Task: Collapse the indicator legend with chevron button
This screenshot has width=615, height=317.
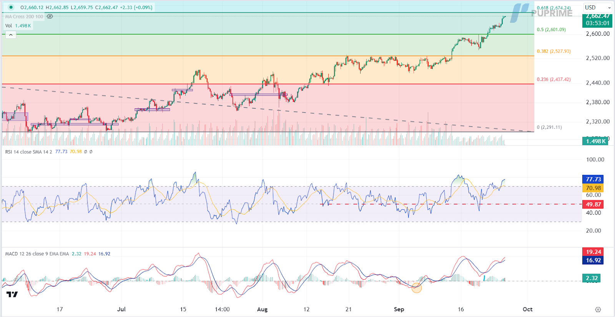Action: tap(11, 35)
